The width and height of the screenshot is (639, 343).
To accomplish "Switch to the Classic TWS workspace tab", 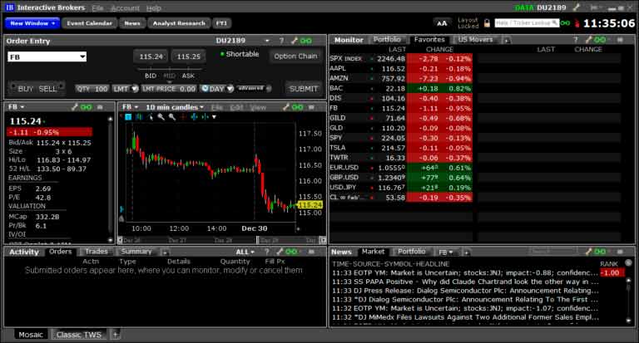I will 79,335.
